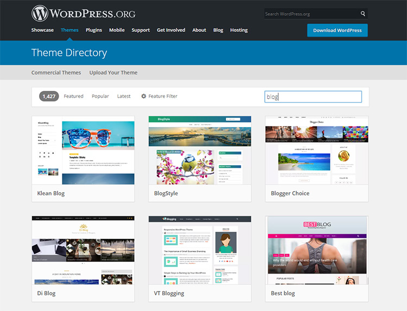Open the Blogger Choice theme preview thumbnail
Viewport: 407px width, 311px height.
(x=317, y=150)
